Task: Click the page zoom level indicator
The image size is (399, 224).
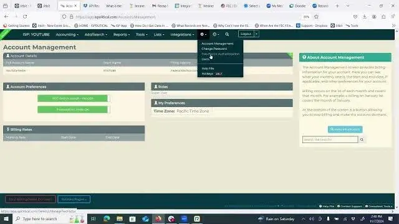Action: [x=306, y=17]
